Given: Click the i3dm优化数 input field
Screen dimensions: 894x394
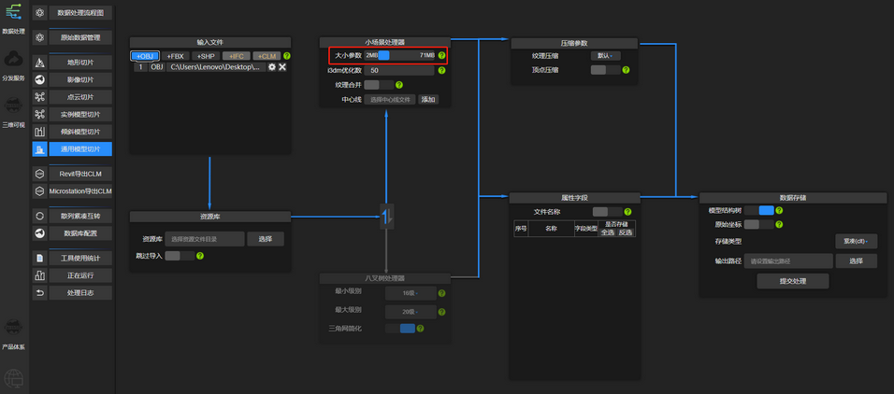Looking at the screenshot, I should 400,71.
